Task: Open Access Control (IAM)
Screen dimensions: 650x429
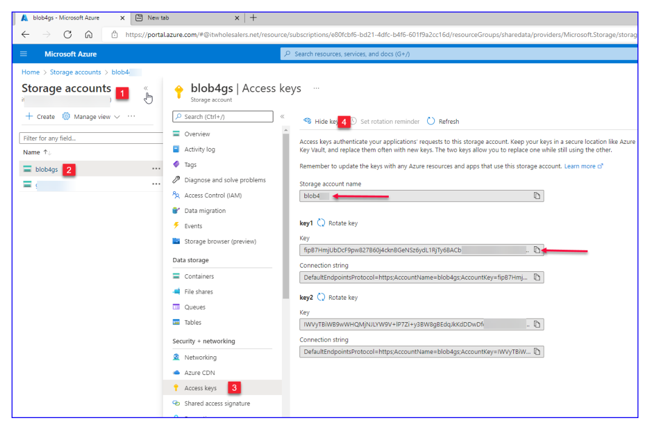Action: click(213, 195)
